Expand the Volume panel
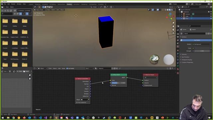The width and height of the screenshot is (213, 120). (x=184, y=54)
